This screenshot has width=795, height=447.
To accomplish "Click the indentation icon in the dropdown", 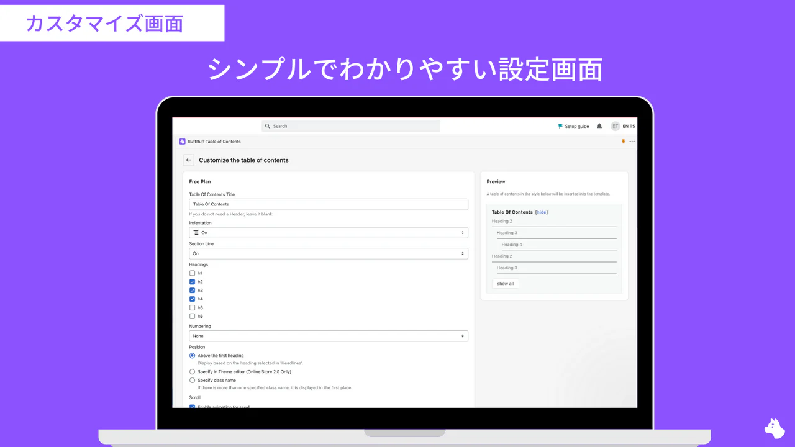I will (x=196, y=233).
